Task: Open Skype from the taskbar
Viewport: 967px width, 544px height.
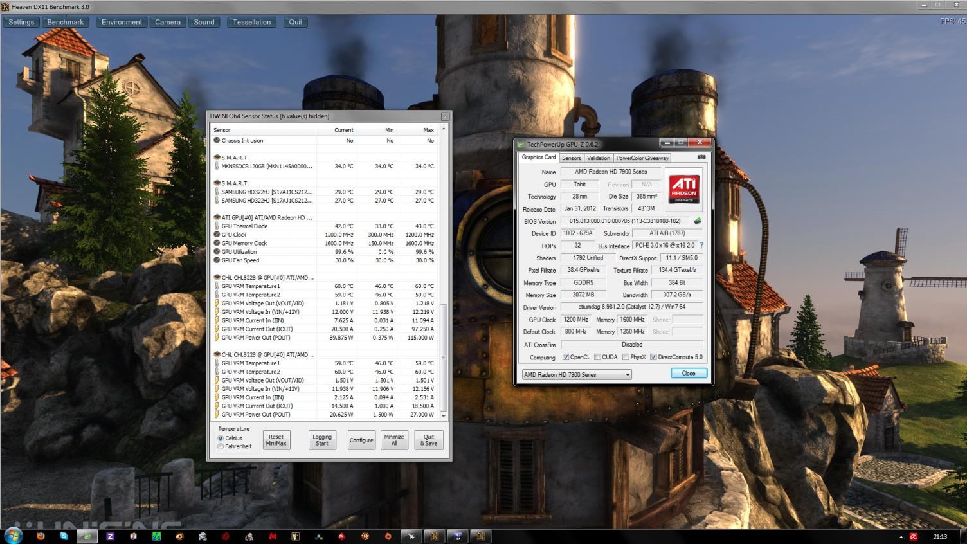Action: (x=64, y=536)
